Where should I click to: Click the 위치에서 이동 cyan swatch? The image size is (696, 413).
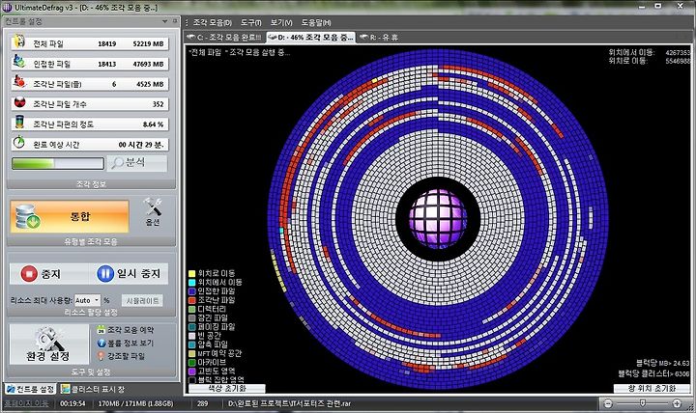192,283
